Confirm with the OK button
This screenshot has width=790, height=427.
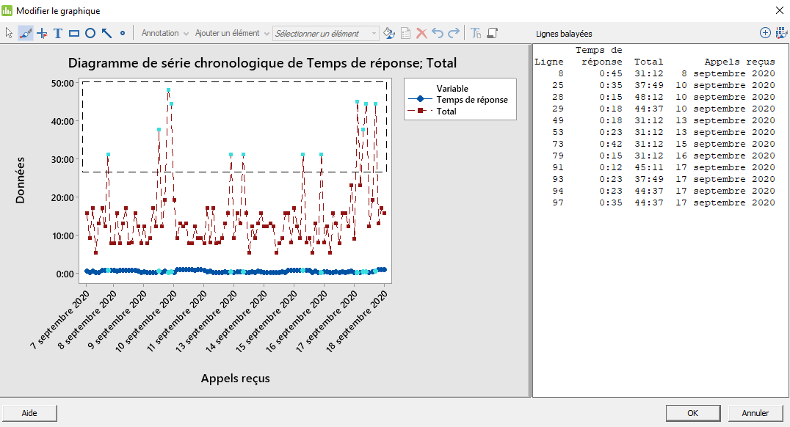point(693,413)
